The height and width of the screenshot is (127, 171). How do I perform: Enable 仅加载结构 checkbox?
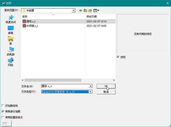coord(3,106)
